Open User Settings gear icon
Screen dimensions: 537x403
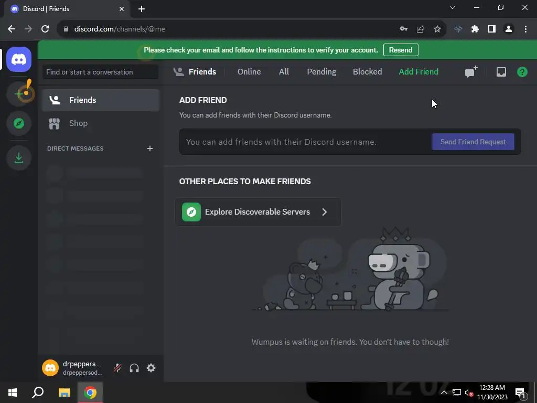[x=151, y=368]
